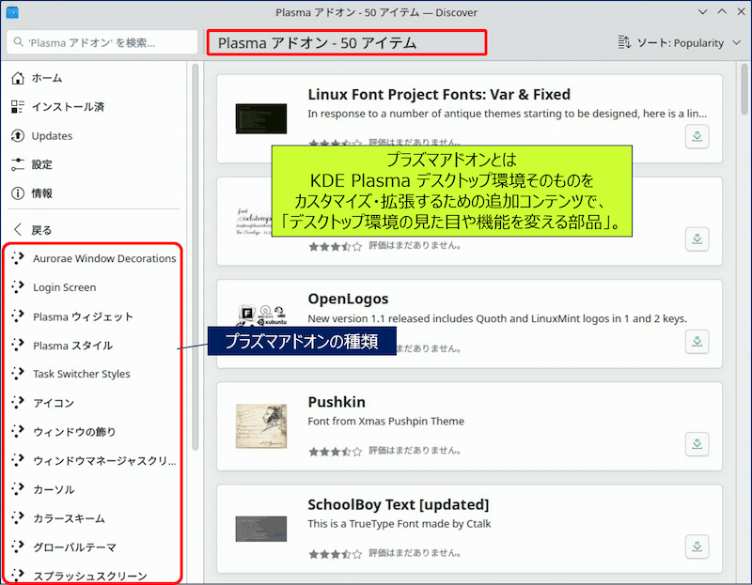
Task: Open the Pushkin font title
Action: tap(337, 402)
